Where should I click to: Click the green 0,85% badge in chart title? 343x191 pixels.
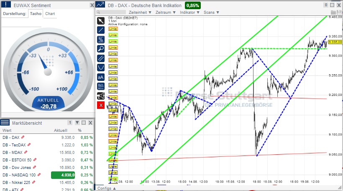pos(193,5)
